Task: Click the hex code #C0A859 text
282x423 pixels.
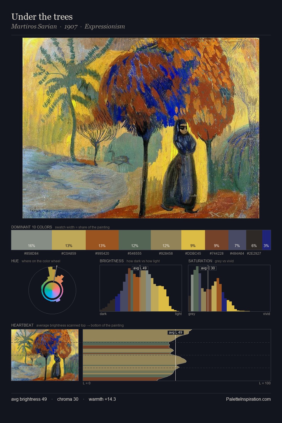Action: pos(69,254)
